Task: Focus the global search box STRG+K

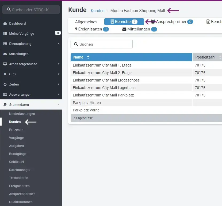Action: click(x=31, y=10)
